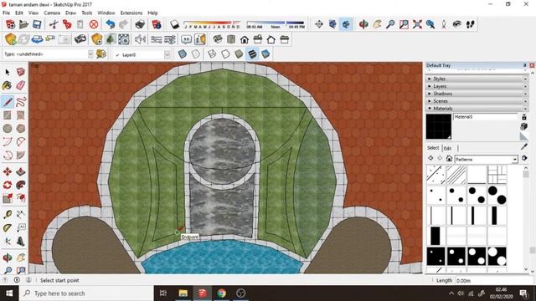Click the Create Material icon
The height and width of the screenshot is (301, 536).
[x=524, y=126]
